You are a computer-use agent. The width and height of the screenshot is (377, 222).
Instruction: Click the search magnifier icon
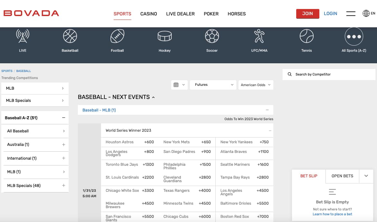tap(290, 75)
